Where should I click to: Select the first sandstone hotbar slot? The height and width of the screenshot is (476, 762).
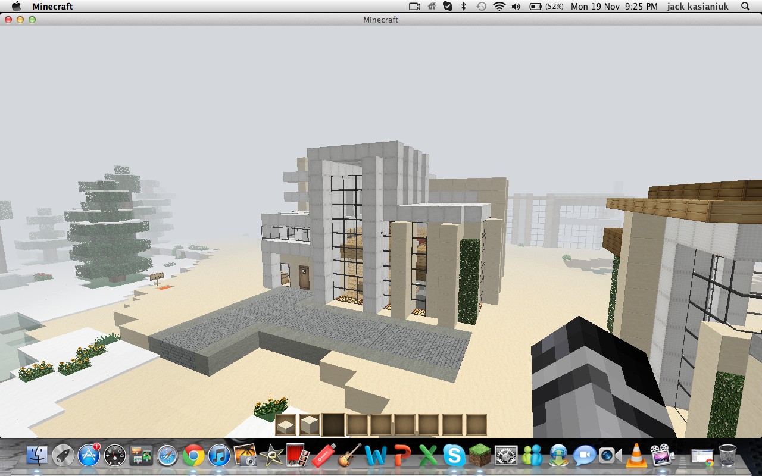point(285,424)
